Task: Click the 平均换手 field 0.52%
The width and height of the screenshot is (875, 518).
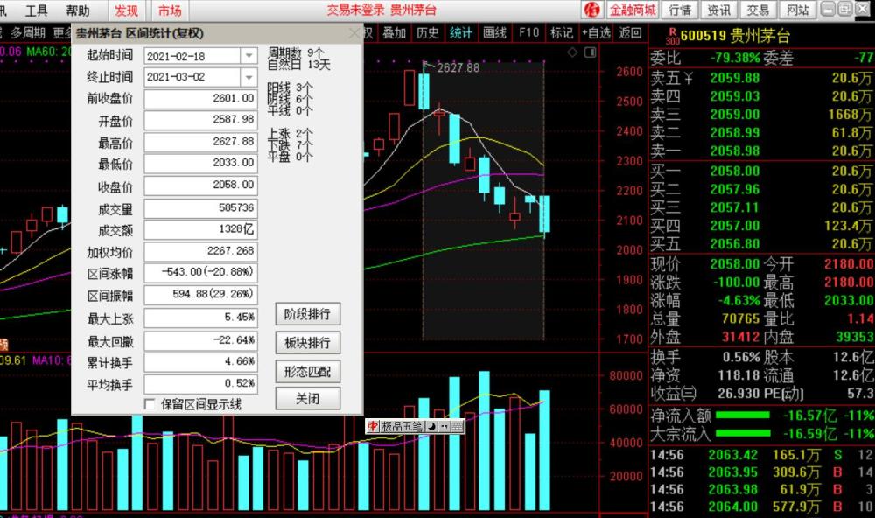Action: 201,383
